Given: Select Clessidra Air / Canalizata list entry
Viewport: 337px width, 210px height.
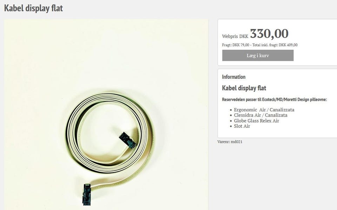Looking at the screenshot, I should (x=260, y=115).
